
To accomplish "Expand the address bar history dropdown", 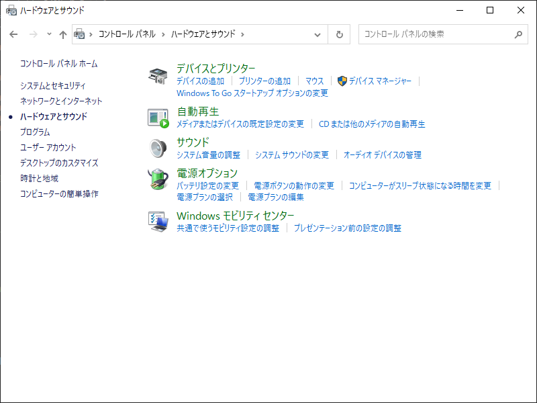I will 318,34.
